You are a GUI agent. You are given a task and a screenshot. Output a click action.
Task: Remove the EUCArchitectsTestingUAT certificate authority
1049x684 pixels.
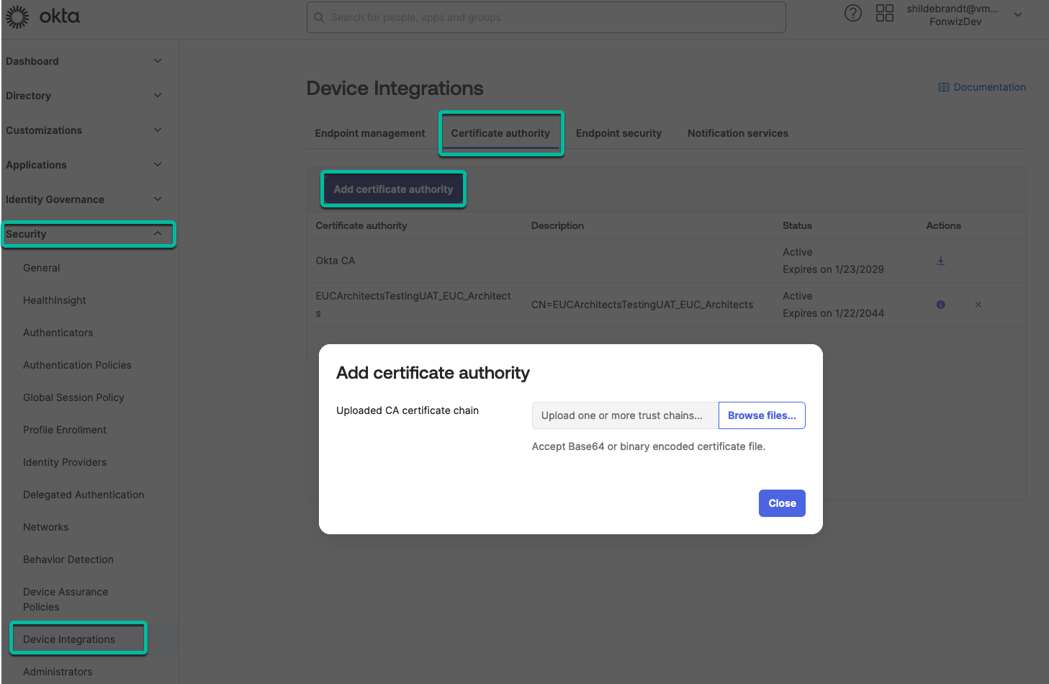(x=978, y=305)
